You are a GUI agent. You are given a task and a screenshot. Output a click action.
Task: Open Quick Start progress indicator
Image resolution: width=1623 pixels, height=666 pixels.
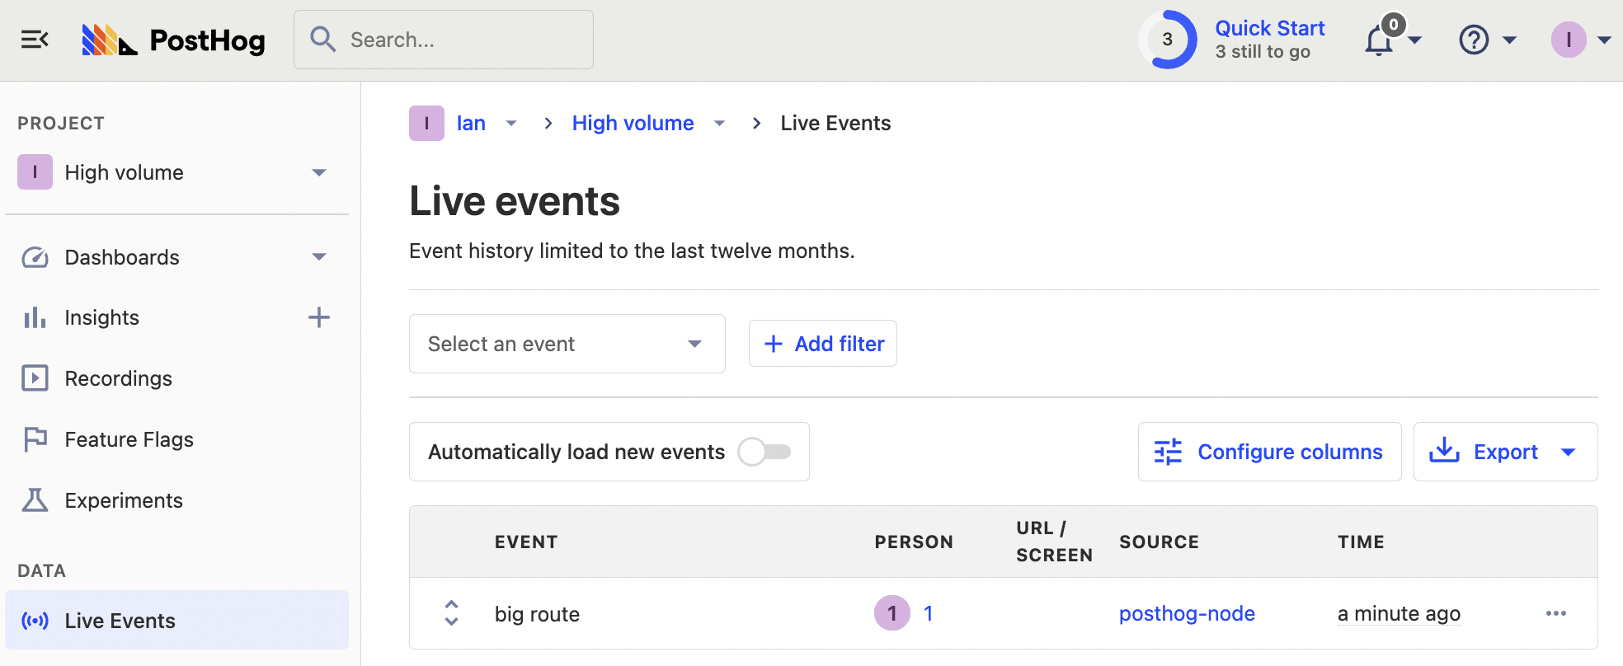[x=1168, y=40]
